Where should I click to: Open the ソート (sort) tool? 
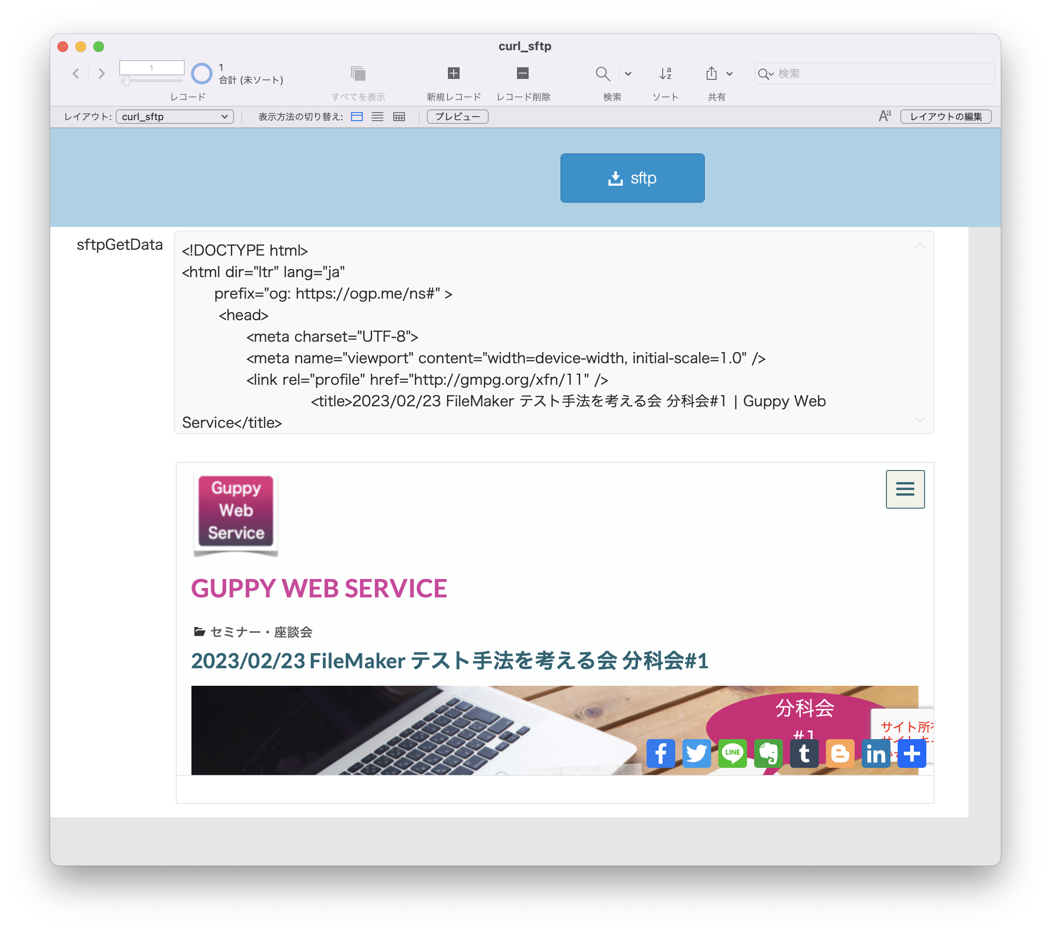pyautogui.click(x=666, y=74)
